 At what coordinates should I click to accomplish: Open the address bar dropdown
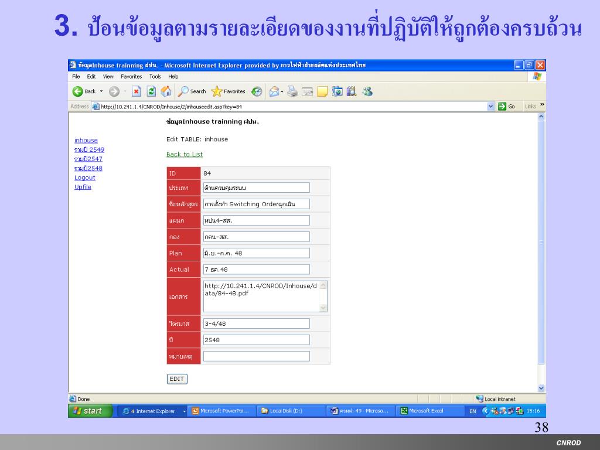(491, 107)
